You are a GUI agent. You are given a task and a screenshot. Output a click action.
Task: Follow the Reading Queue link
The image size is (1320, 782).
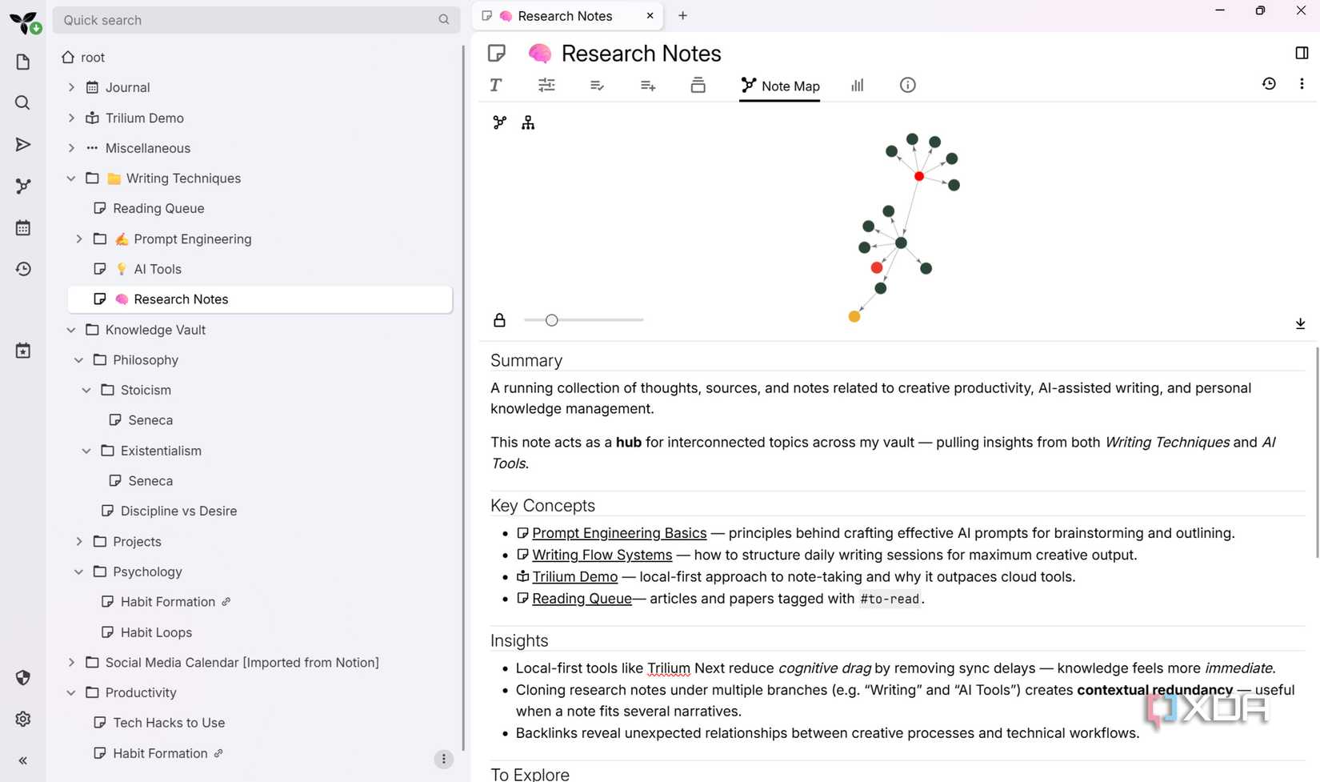click(x=582, y=598)
